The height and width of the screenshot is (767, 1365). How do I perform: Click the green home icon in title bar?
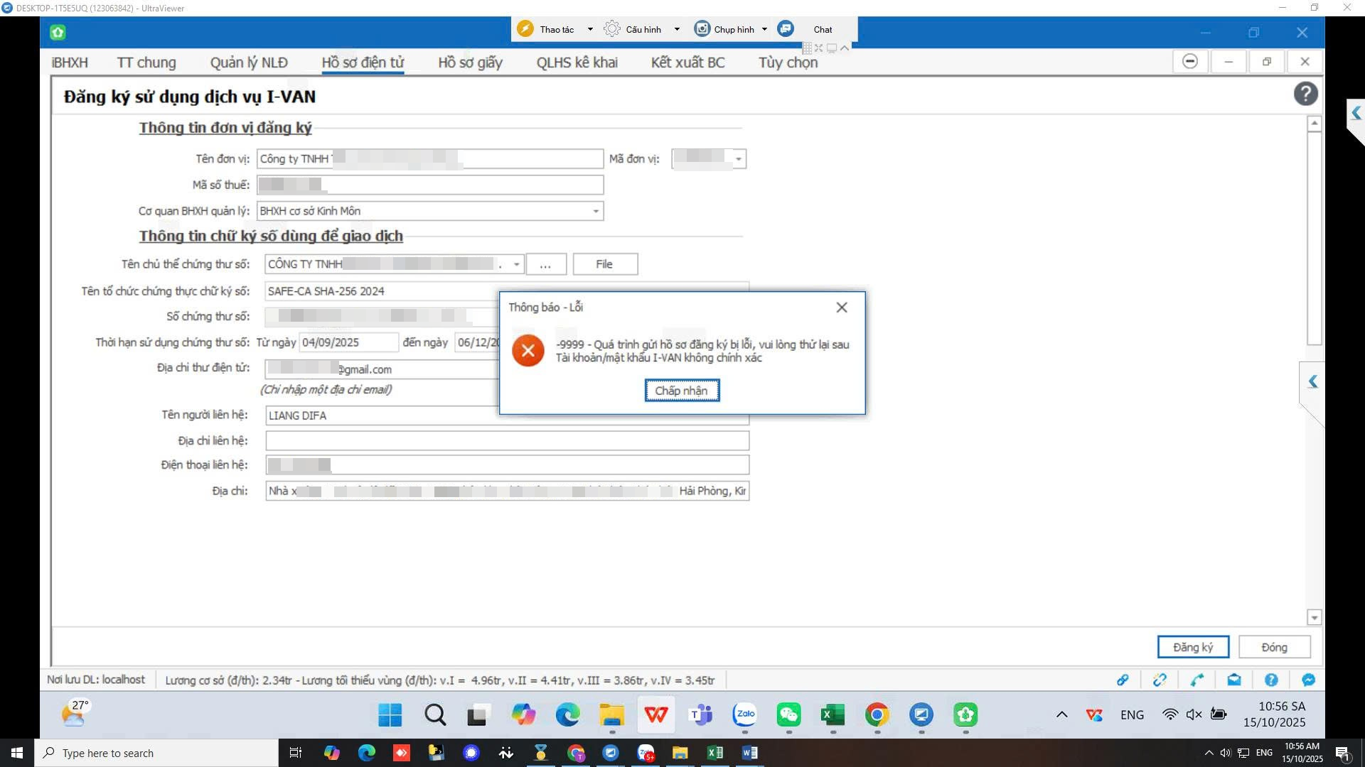(x=58, y=32)
